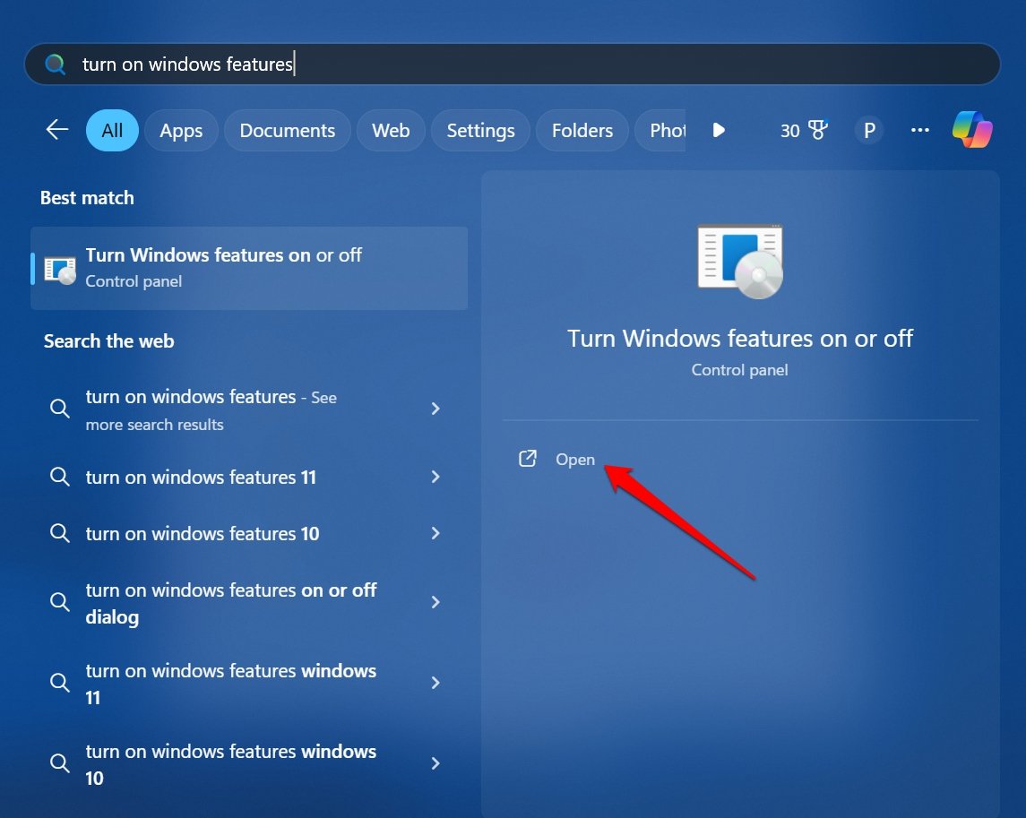The width and height of the screenshot is (1026, 818).
Task: Click search icon beside 'on or off dialog' suggestion
Action: click(59, 602)
